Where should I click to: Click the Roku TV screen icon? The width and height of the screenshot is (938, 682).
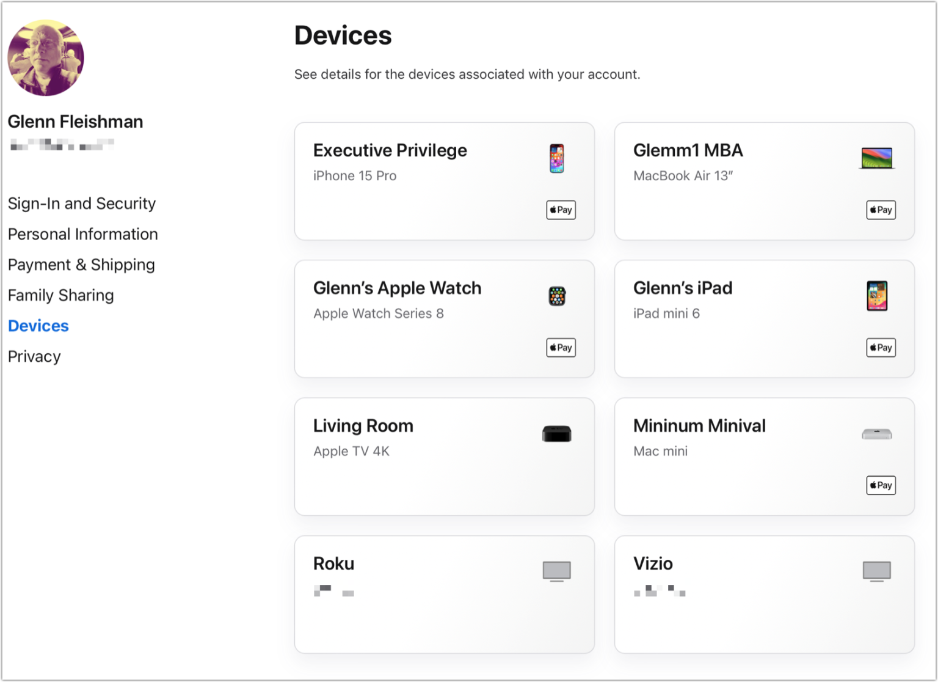point(555,570)
